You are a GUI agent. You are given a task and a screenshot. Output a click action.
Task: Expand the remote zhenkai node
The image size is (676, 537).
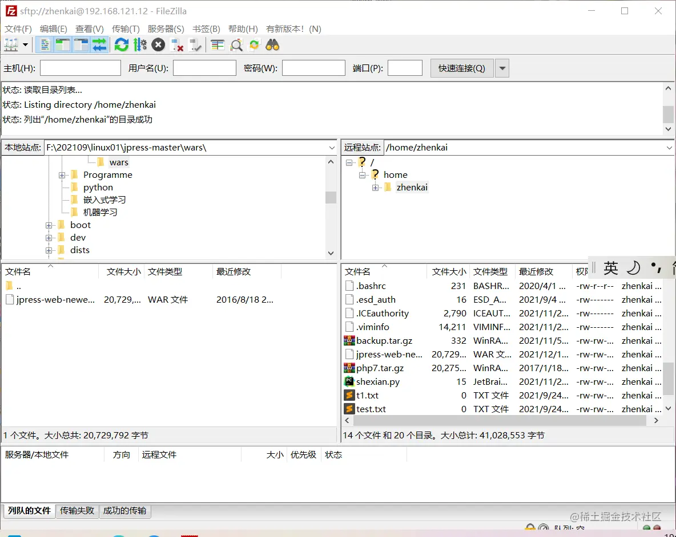pyautogui.click(x=376, y=188)
